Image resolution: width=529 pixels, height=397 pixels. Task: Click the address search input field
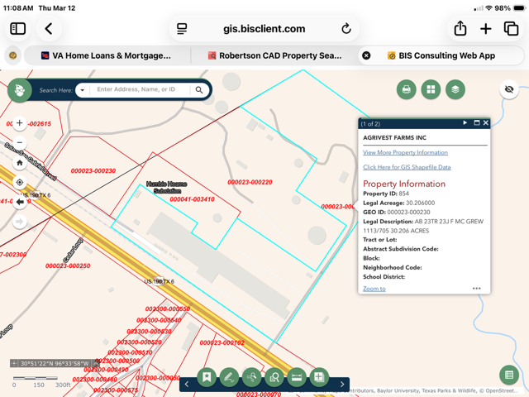pos(141,89)
